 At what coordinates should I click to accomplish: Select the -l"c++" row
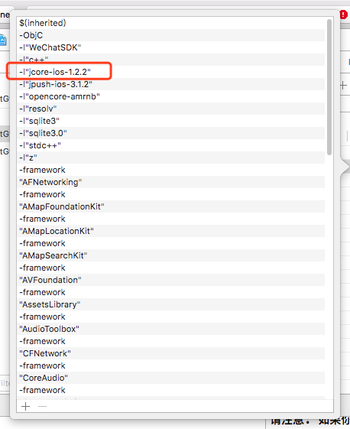171,60
